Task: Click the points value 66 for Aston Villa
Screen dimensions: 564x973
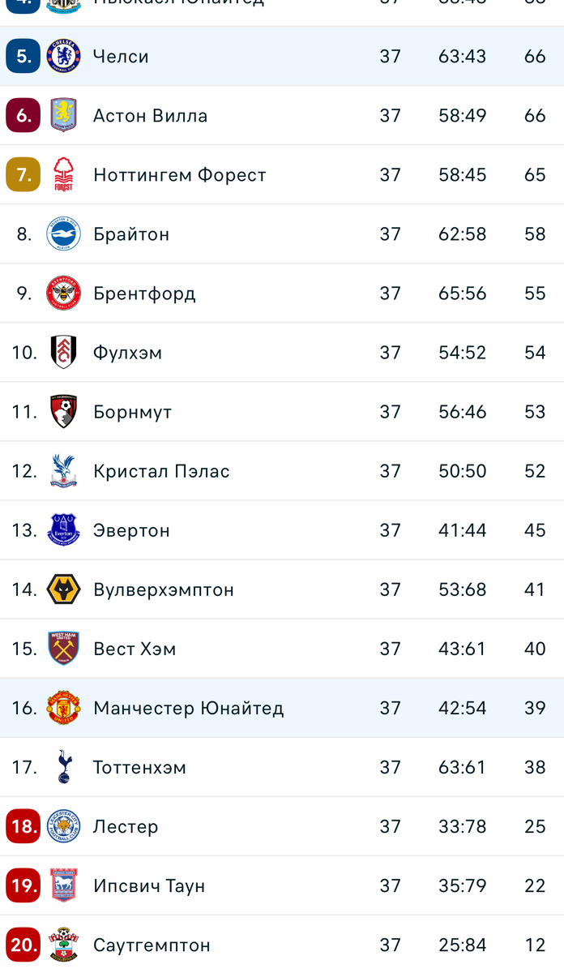Action: [x=534, y=115]
